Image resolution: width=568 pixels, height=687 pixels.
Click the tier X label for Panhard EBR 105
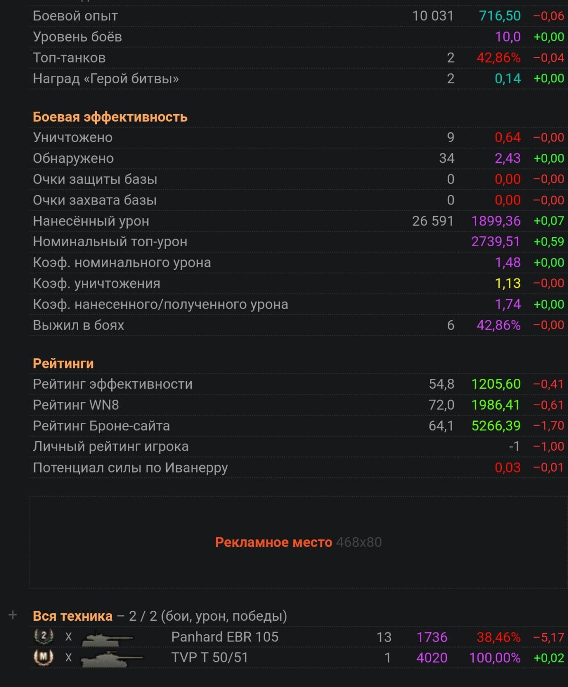click(x=69, y=637)
